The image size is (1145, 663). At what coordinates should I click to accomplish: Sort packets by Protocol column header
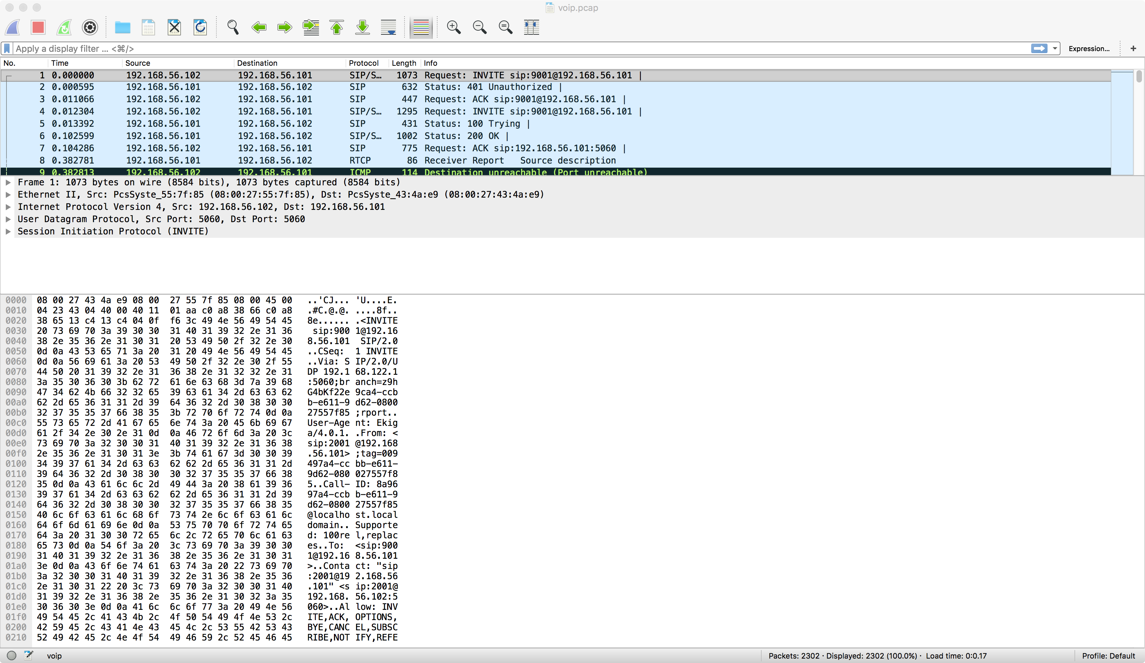[x=364, y=63]
